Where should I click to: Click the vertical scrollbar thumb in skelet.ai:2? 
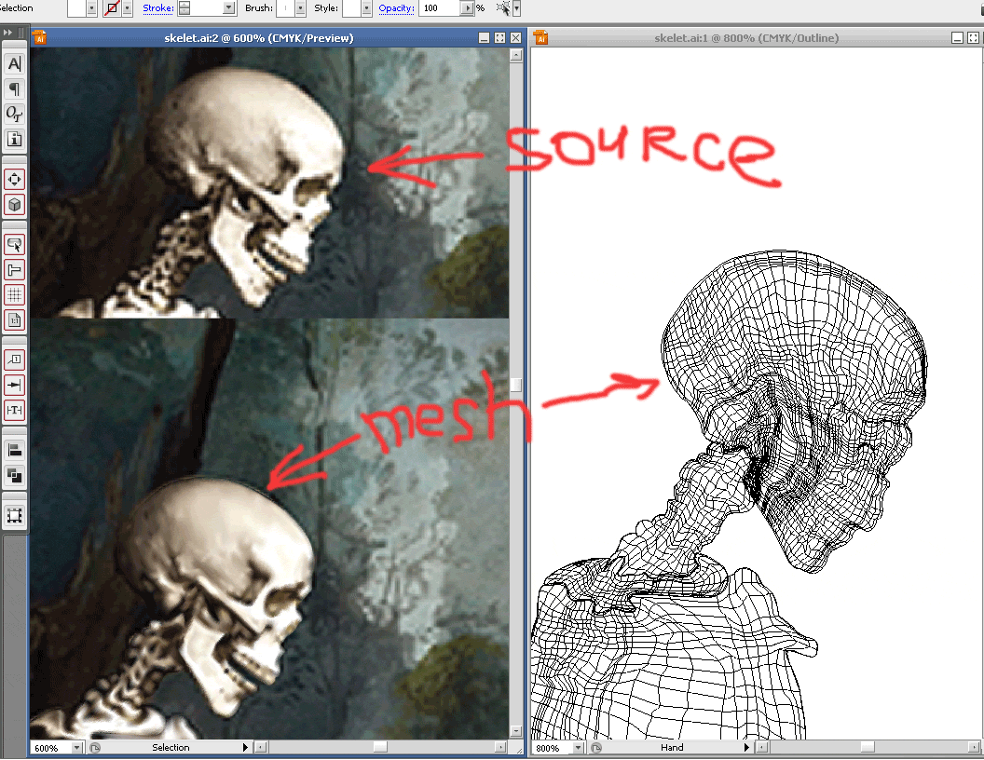[516, 384]
